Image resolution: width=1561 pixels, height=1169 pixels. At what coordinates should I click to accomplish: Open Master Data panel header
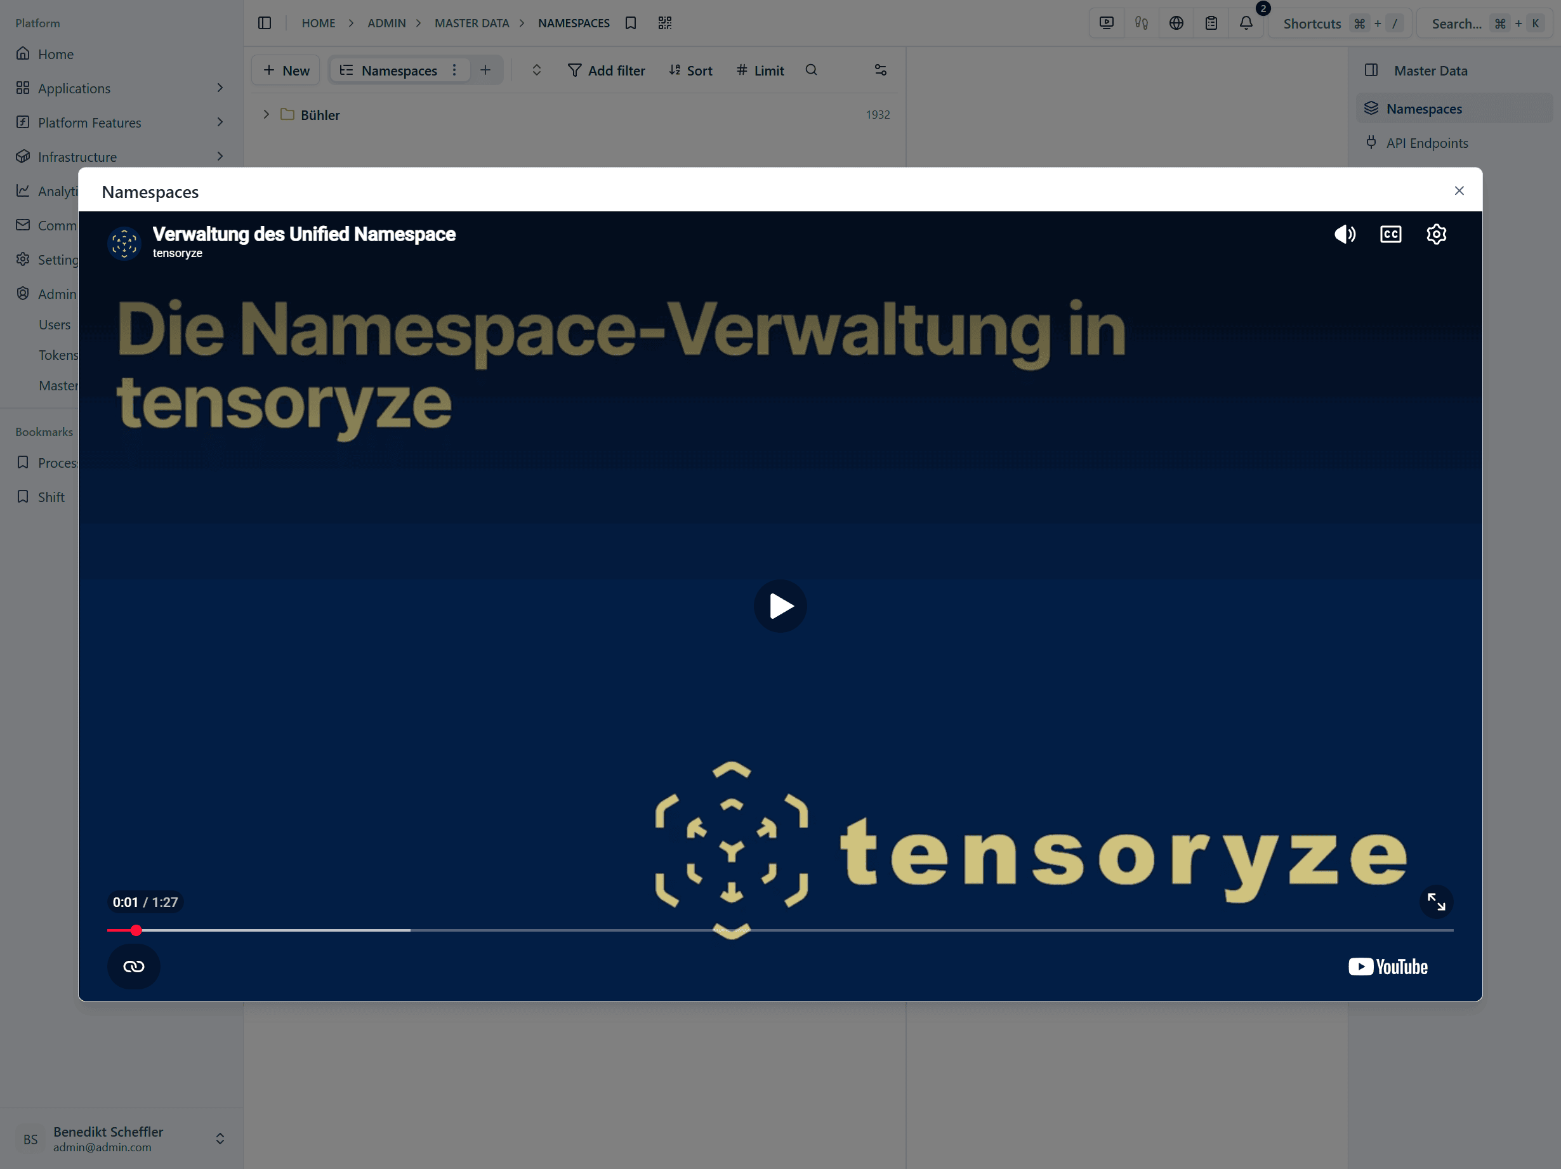(1430, 70)
